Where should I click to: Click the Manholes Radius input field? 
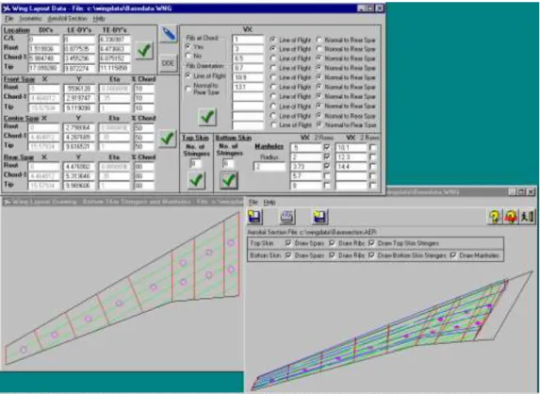[x=270, y=167]
